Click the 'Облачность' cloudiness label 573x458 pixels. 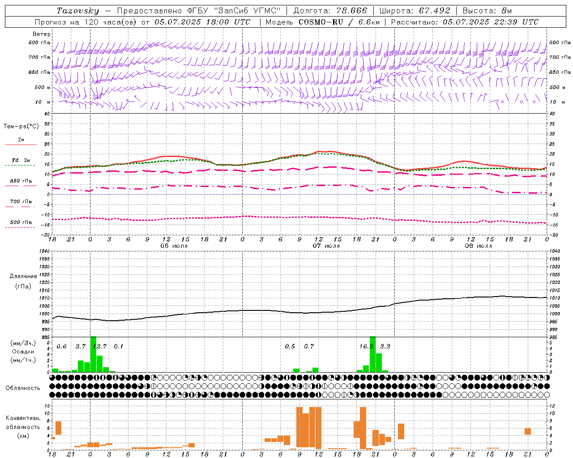pos(23,388)
